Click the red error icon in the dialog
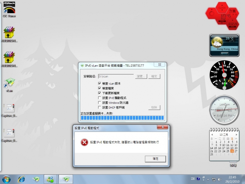 [85, 142]
